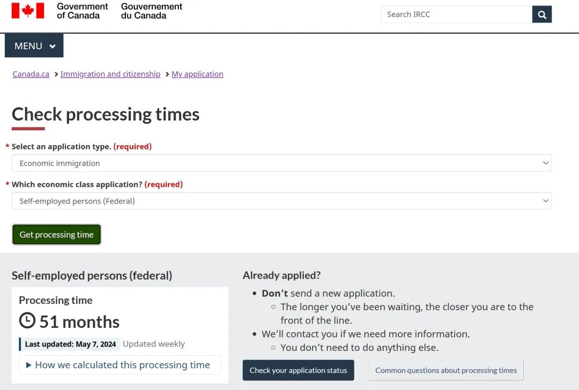Follow the Canada.ca breadcrumb link
This screenshot has height=390, width=579.
(31, 74)
